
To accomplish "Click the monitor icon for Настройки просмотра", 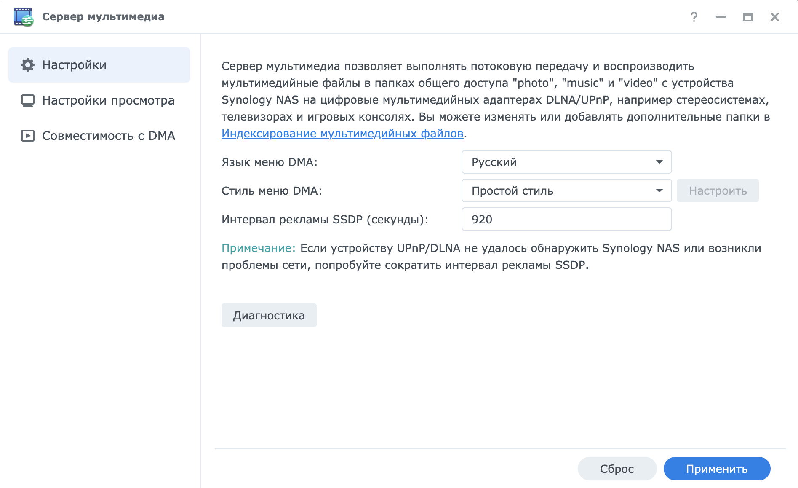I will pos(28,100).
